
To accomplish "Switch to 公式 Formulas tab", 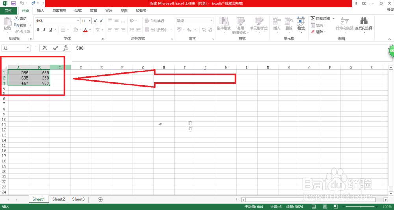I will coord(78,11).
